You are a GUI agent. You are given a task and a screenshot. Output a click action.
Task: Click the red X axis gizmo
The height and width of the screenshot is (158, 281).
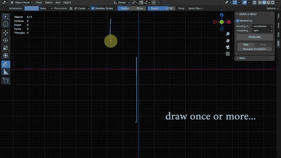(229, 22)
